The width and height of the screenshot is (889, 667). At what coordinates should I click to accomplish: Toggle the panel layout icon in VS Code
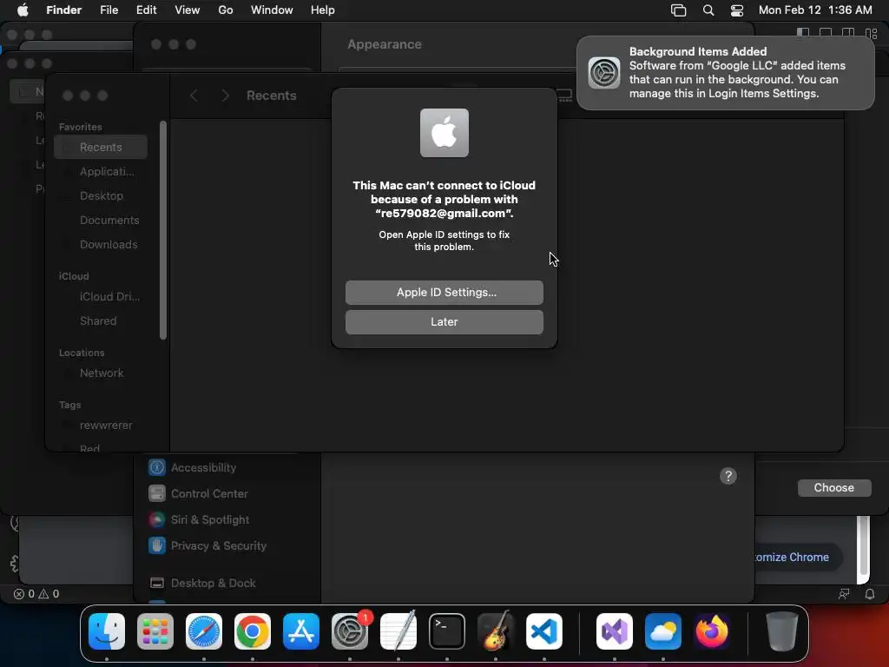(826, 33)
